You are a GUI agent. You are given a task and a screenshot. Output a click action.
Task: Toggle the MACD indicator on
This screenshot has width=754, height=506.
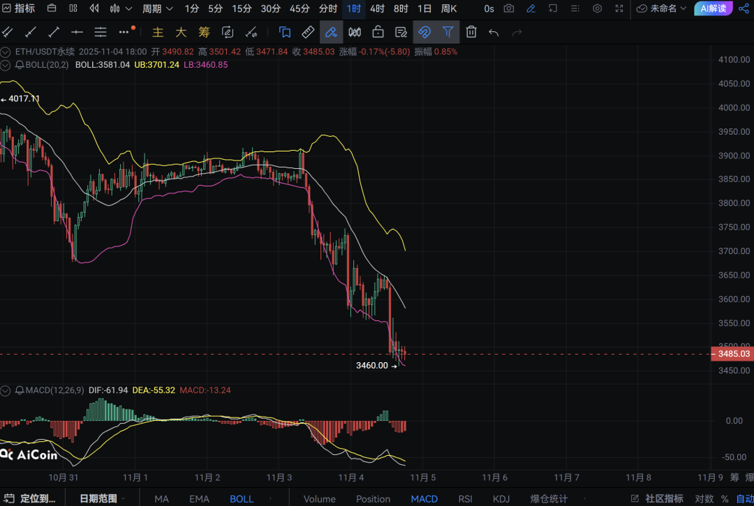424,498
